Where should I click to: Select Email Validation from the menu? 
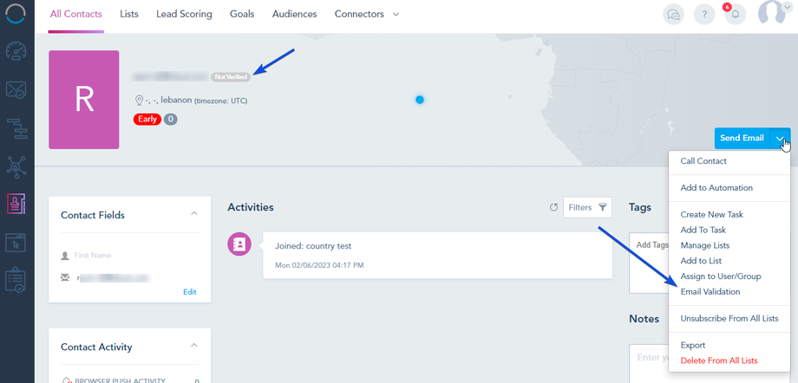(710, 292)
